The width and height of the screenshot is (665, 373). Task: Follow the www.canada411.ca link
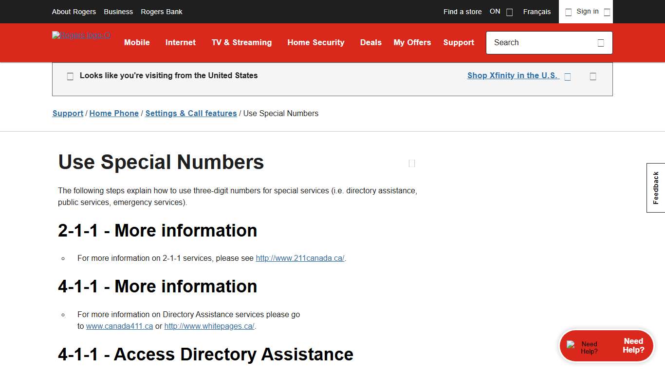(x=119, y=326)
